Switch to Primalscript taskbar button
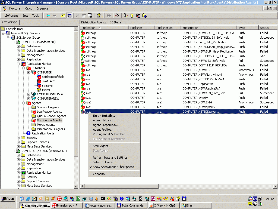 tap(67, 205)
